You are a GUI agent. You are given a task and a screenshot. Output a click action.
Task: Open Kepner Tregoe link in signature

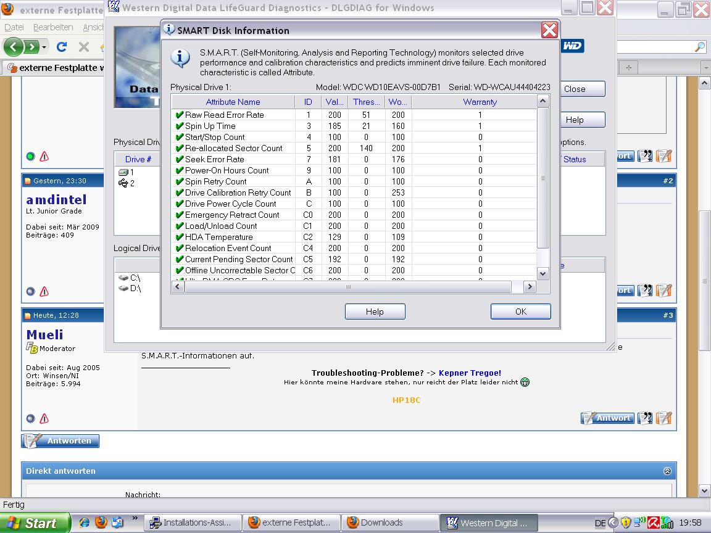pos(470,373)
